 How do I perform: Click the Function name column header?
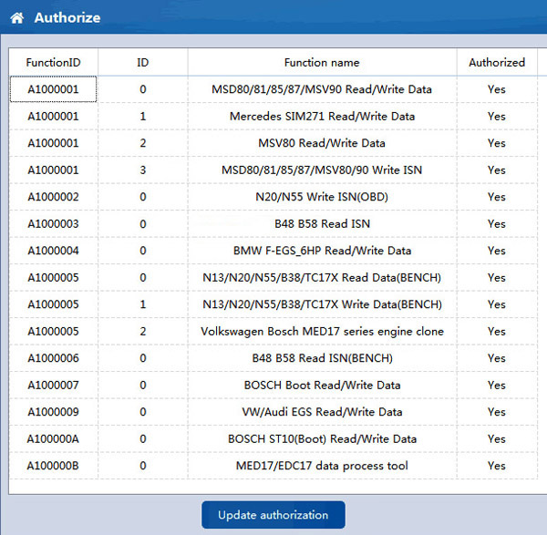322,62
